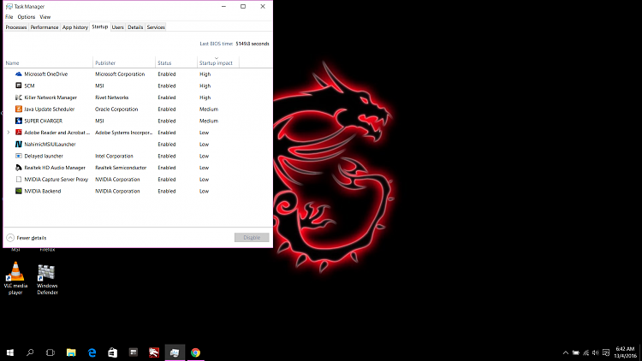Open the Options menu
This screenshot has height=361, width=642.
coord(27,17)
